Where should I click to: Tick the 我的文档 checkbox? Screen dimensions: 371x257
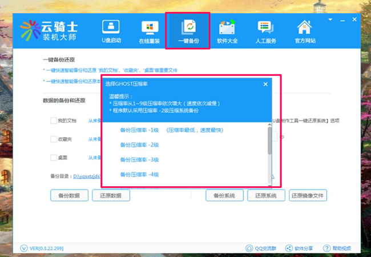tap(54, 121)
